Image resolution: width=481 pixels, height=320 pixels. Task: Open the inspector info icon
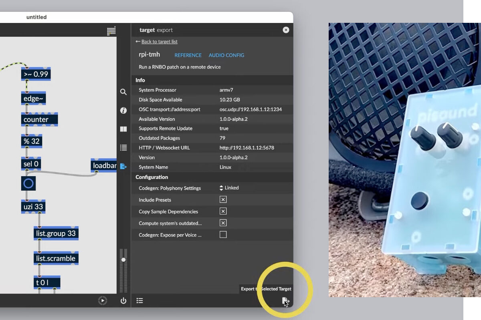[123, 111]
